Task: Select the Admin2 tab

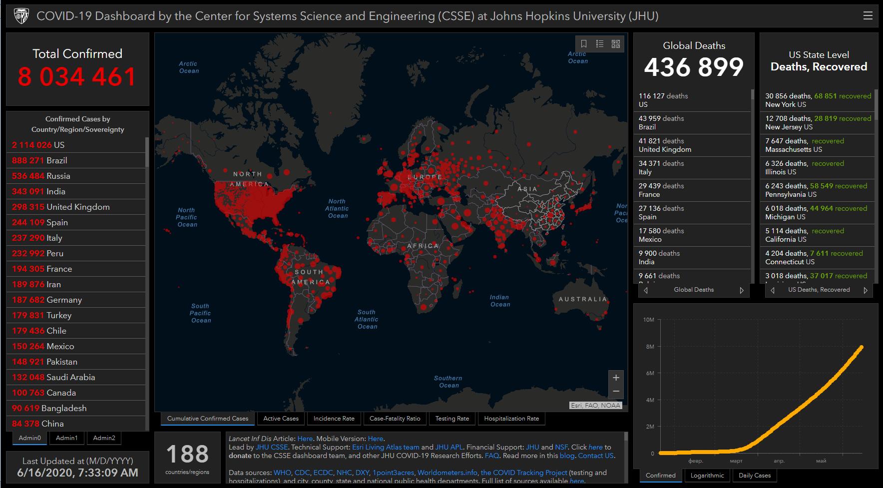Action: [104, 438]
